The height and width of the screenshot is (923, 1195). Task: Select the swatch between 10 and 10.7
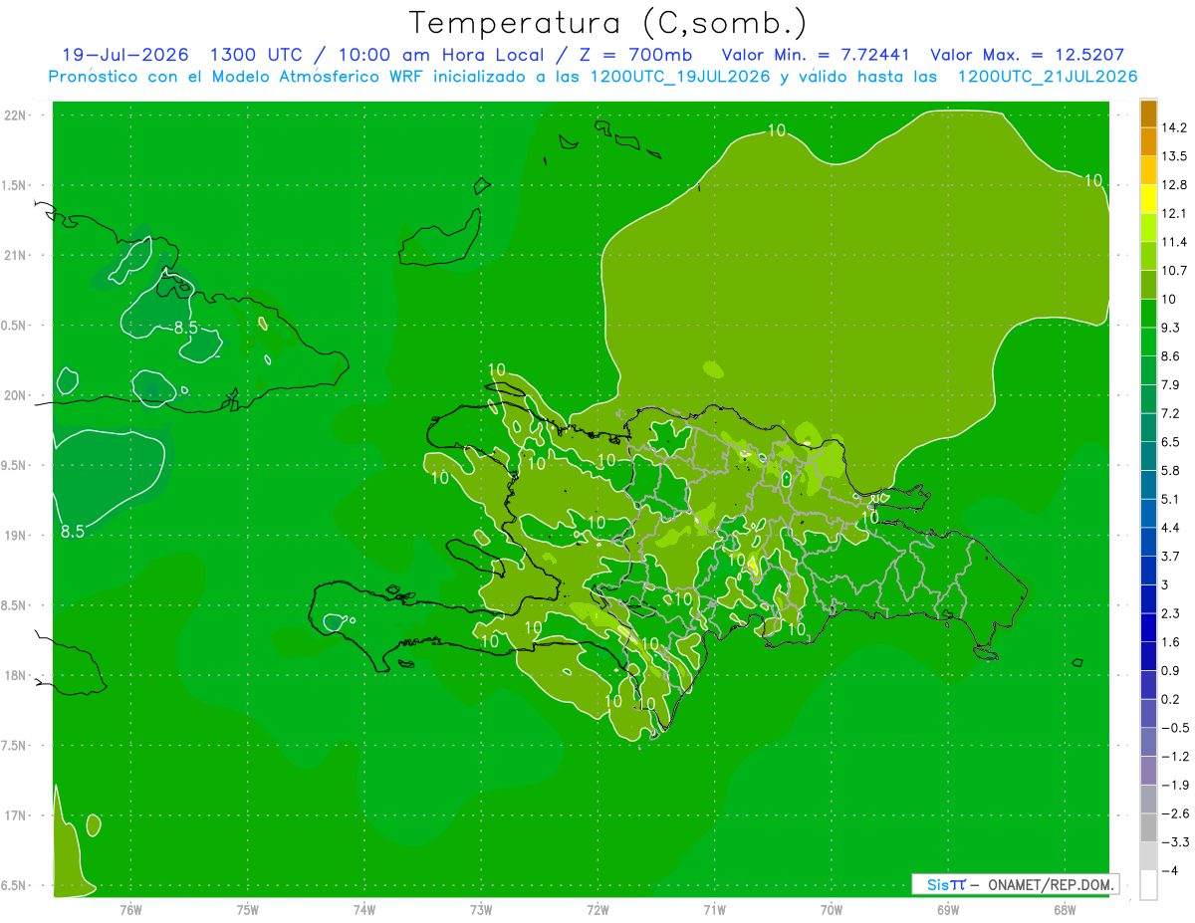click(x=1148, y=285)
